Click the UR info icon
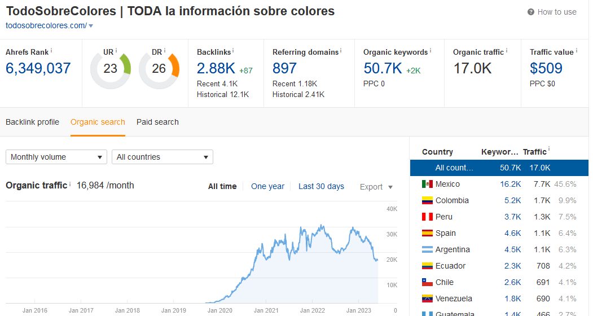 point(116,50)
